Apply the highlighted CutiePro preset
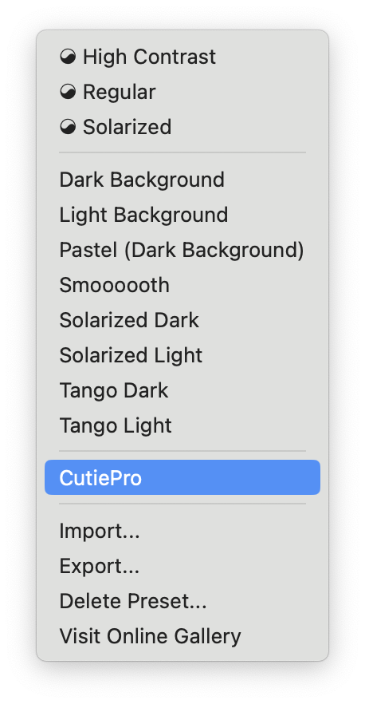The width and height of the screenshot is (365, 704). [182, 477]
